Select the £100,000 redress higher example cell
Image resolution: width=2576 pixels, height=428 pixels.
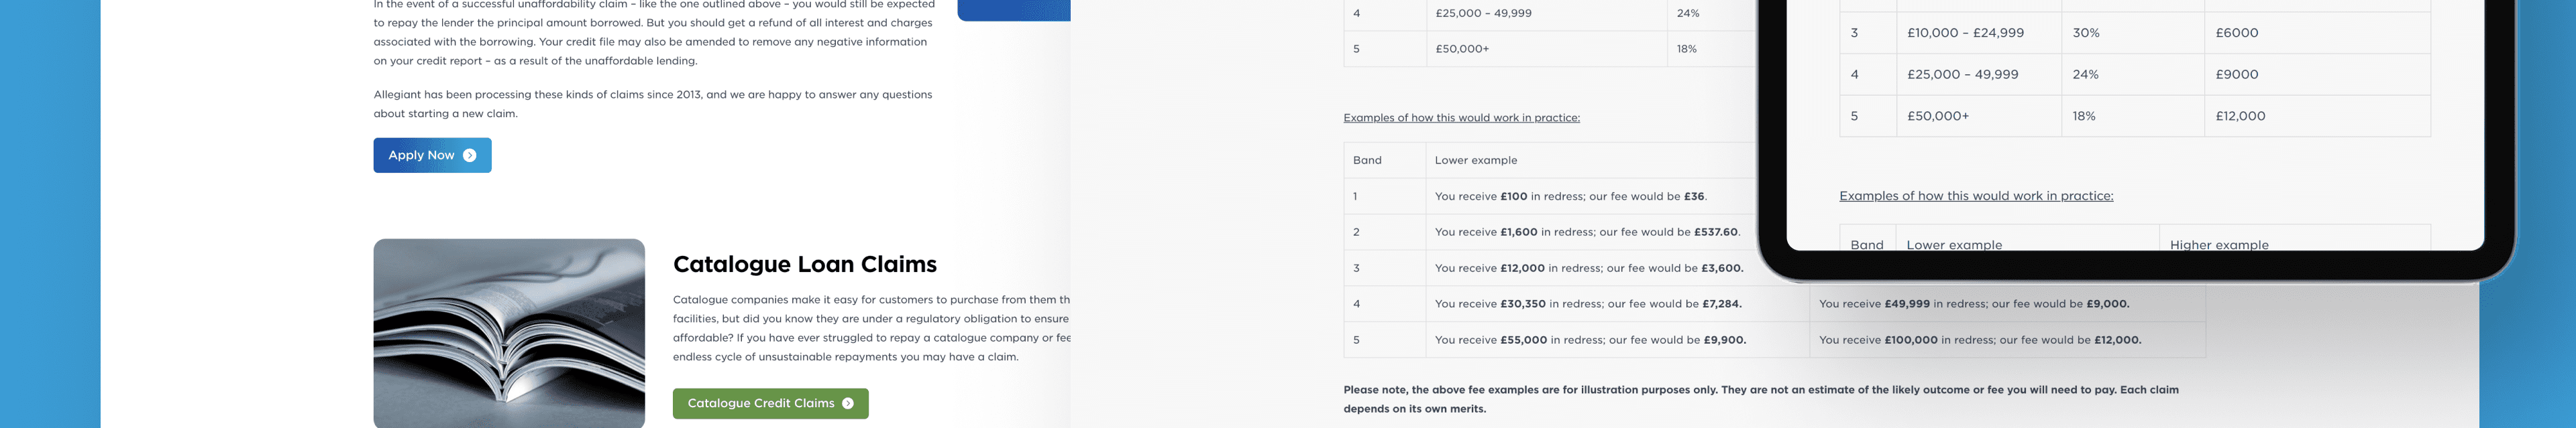point(1979,340)
